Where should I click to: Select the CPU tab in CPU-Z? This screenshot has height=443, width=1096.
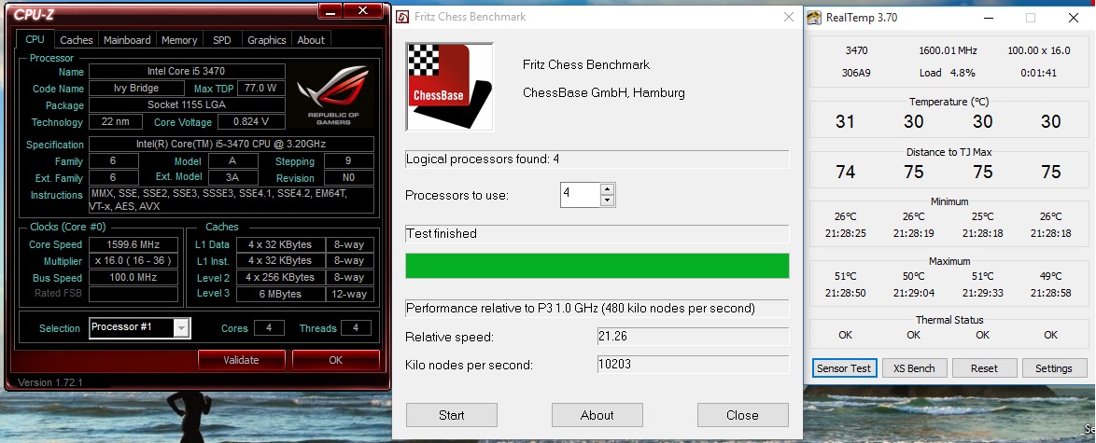[x=35, y=39]
